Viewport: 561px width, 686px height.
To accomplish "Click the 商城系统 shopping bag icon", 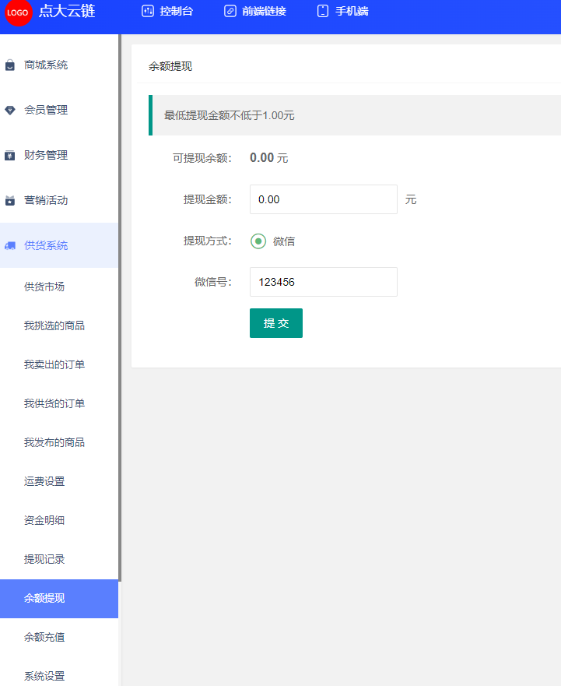I will (9, 65).
